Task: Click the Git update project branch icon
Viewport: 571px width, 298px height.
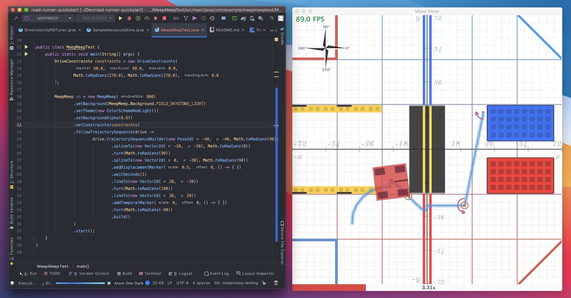Action: point(186,18)
